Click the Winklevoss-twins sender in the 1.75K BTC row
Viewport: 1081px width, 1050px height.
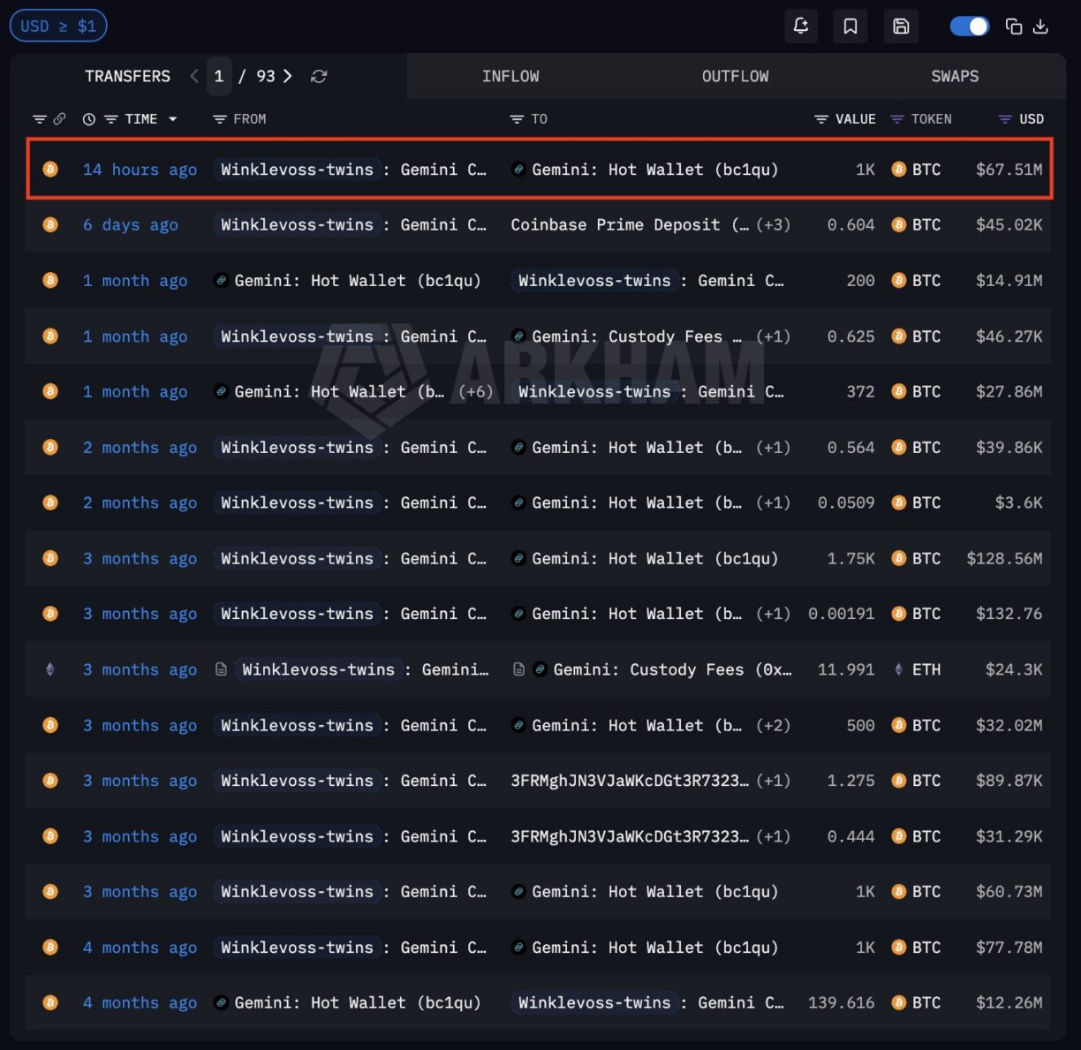click(x=297, y=558)
